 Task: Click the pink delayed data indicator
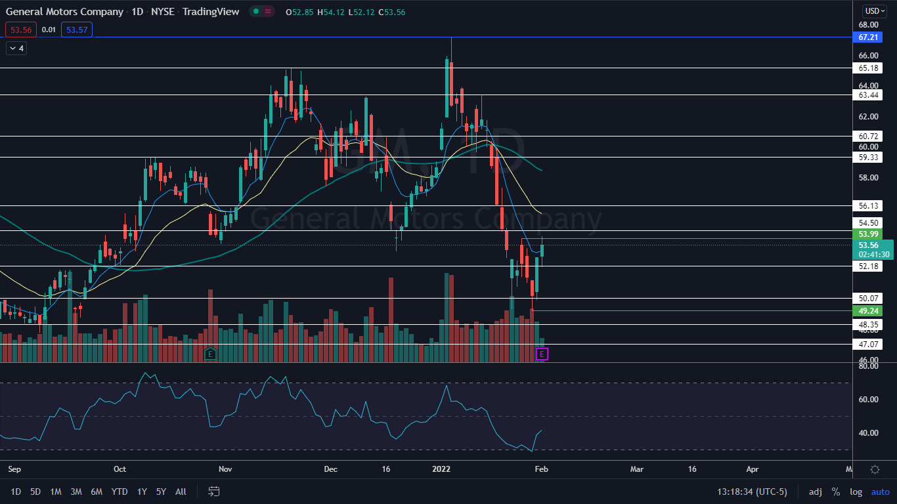[268, 11]
